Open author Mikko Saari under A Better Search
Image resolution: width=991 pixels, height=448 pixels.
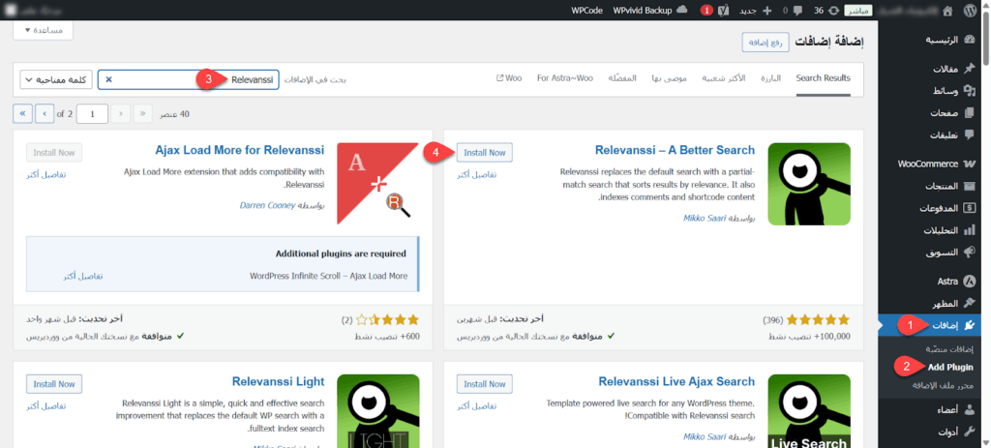(x=706, y=218)
